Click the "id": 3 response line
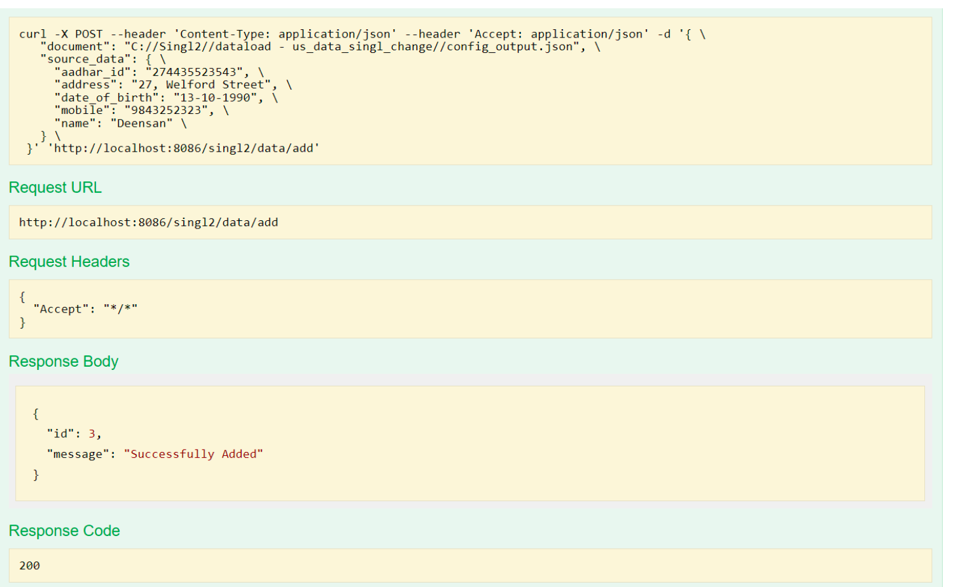Viewport: 953px width, 587px height. (74, 434)
